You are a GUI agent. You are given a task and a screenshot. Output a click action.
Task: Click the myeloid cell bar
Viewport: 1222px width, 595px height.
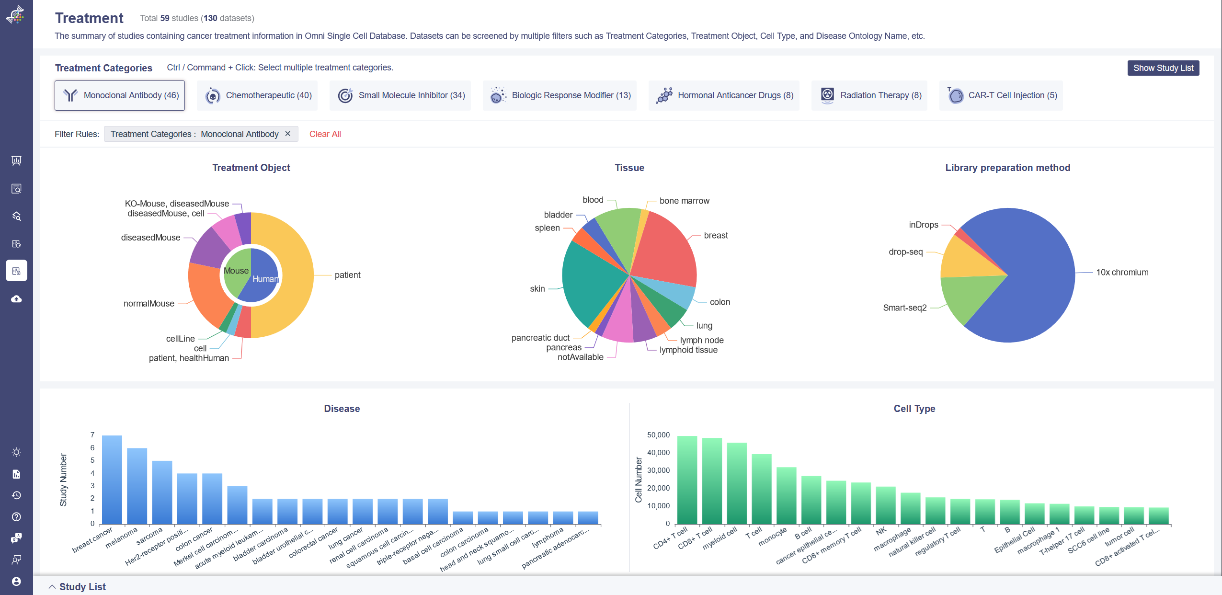tap(737, 483)
